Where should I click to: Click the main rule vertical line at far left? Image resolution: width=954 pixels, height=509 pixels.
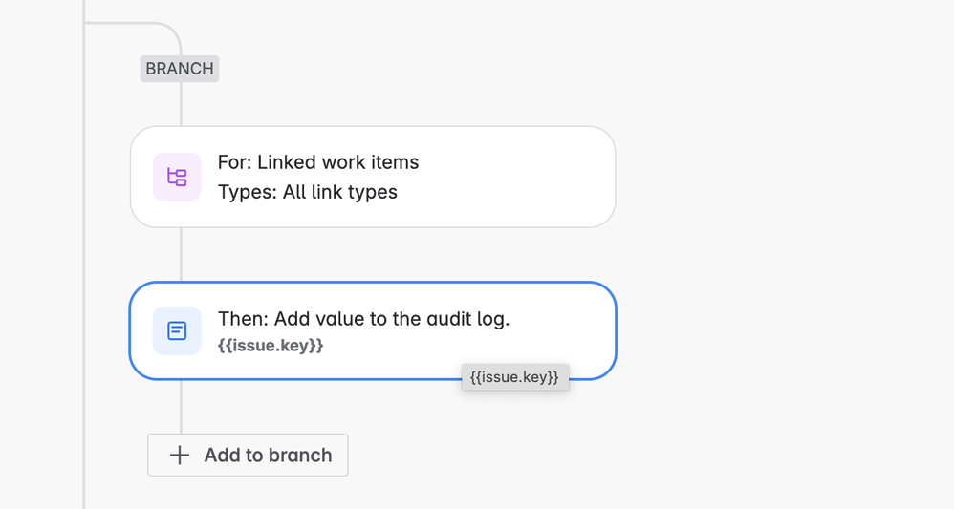tap(83, 254)
